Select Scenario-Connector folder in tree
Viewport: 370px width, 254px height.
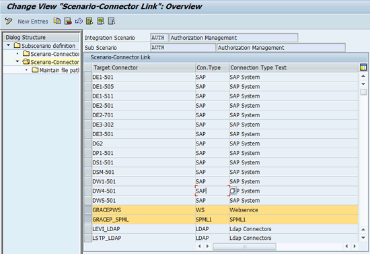[x=50, y=62]
